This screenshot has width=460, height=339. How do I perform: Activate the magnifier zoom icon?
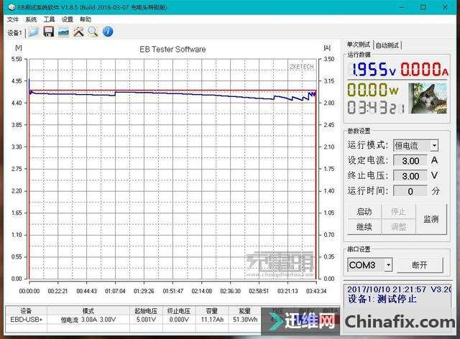[93, 32]
